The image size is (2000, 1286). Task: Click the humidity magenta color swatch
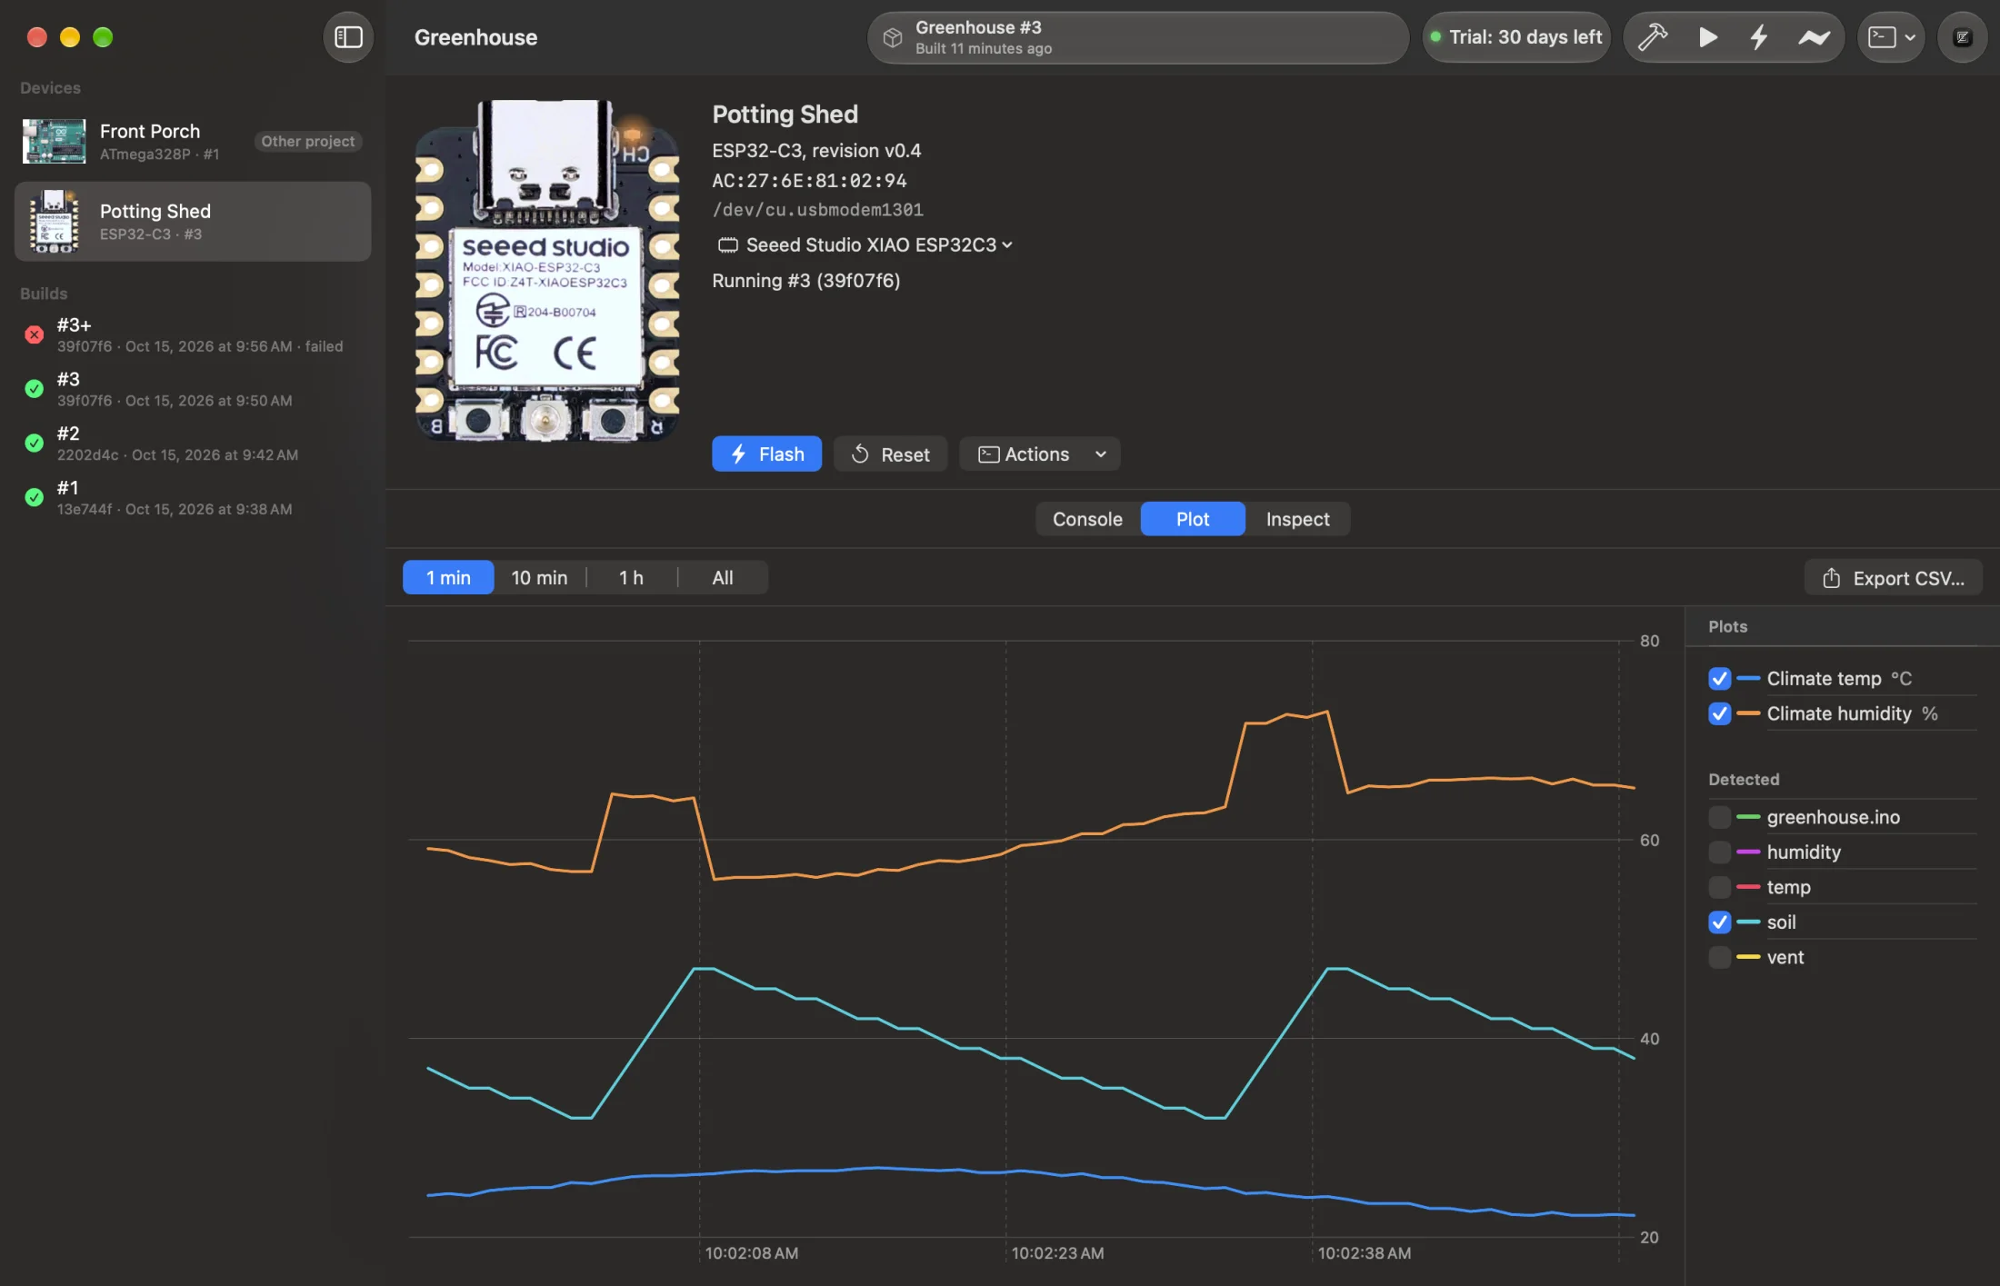[x=1748, y=852]
